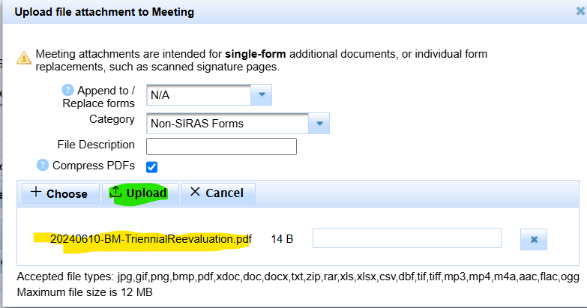Click the upload arrow icon
Image resolution: width=587 pixels, height=308 pixels.
(115, 192)
